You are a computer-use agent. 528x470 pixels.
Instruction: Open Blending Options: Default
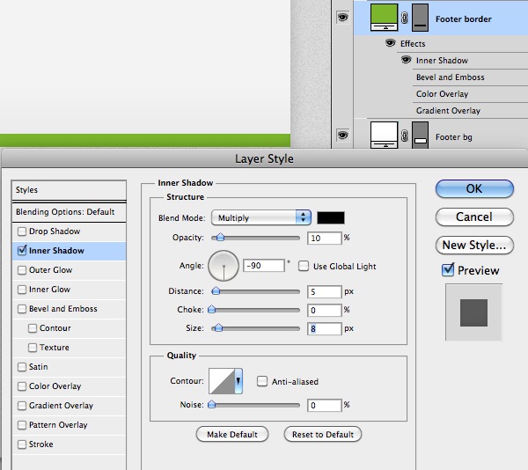tap(69, 212)
